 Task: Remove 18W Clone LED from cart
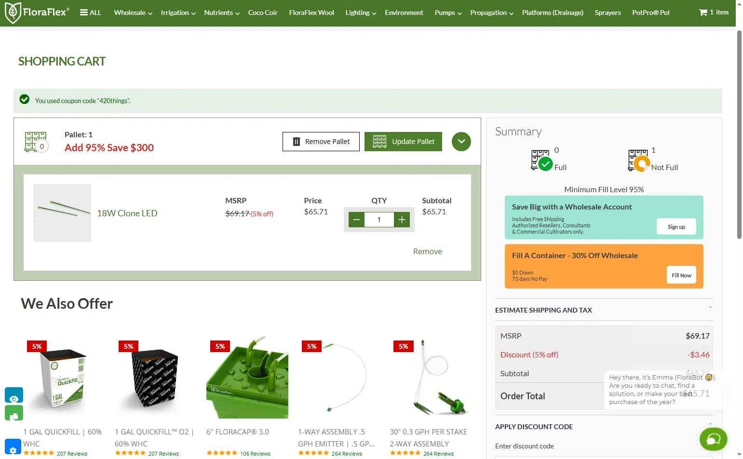point(427,251)
